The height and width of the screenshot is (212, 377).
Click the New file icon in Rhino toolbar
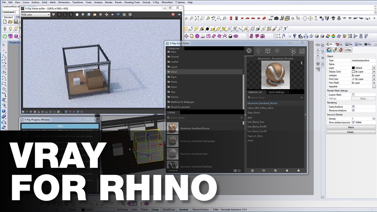click(x=4, y=21)
